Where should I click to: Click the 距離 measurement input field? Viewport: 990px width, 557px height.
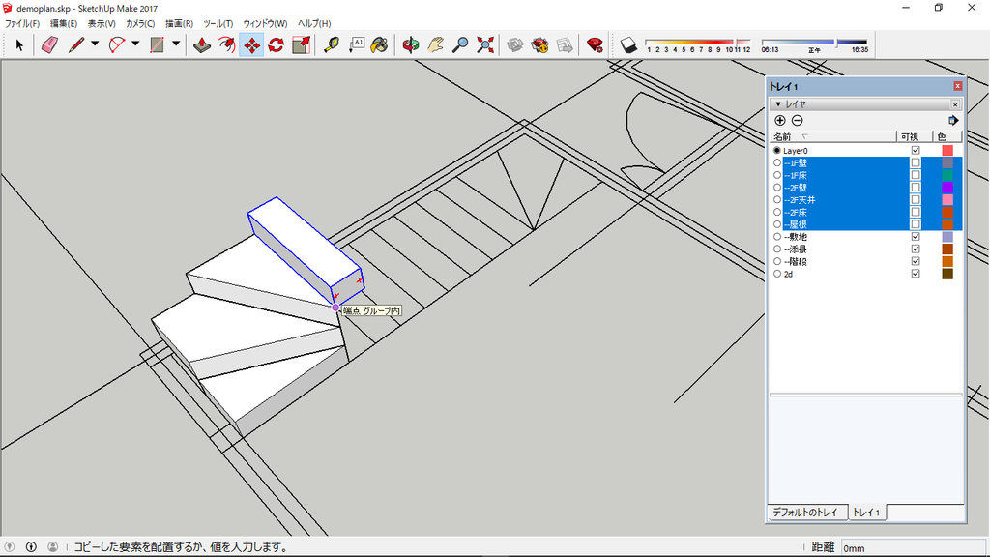click(913, 547)
